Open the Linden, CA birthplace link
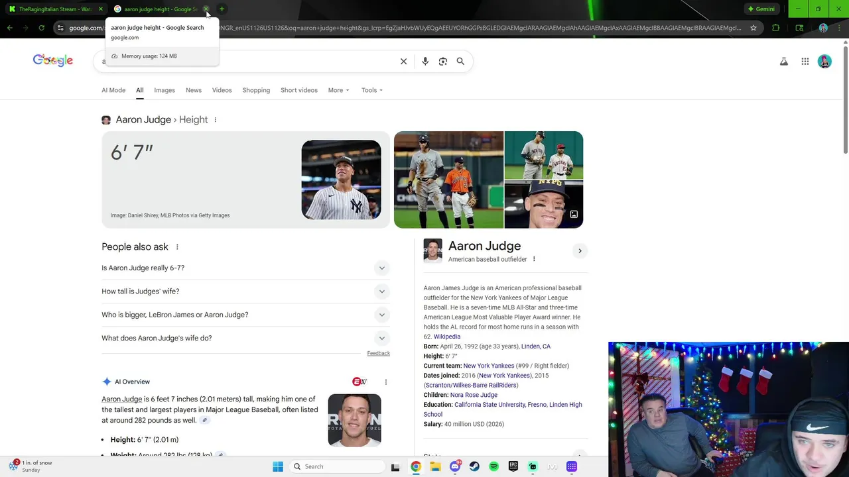 coord(536,346)
